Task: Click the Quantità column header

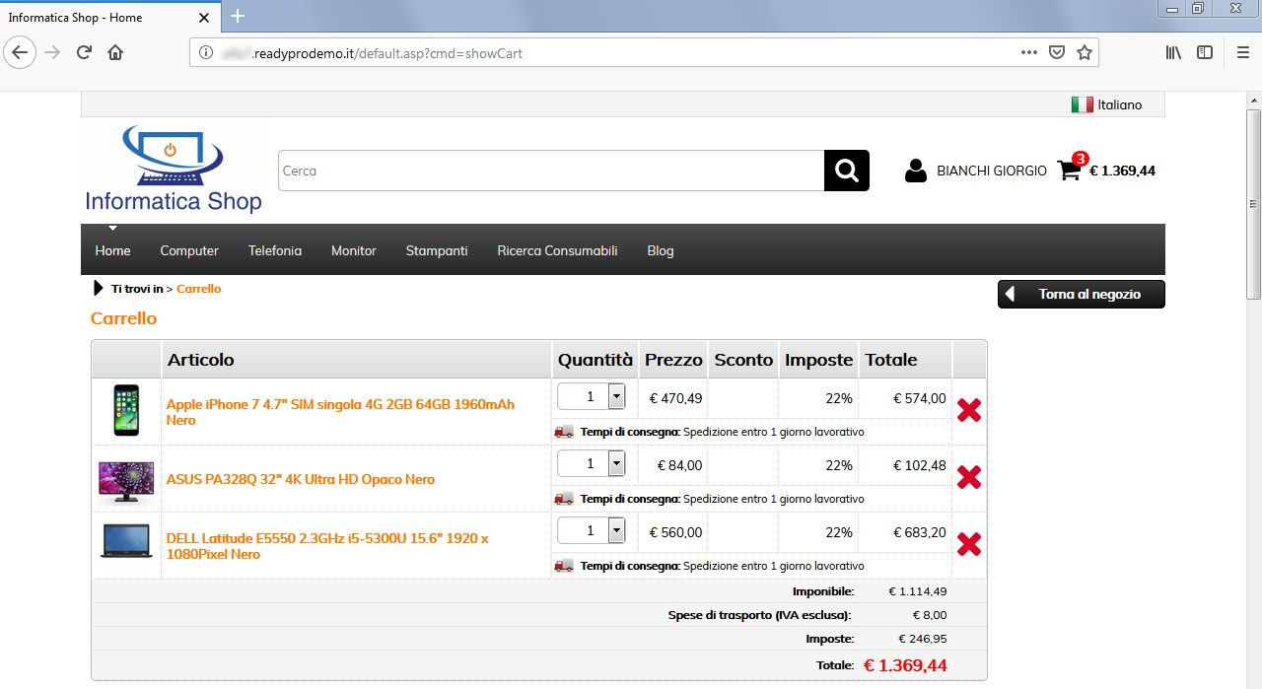Action: 596,360
